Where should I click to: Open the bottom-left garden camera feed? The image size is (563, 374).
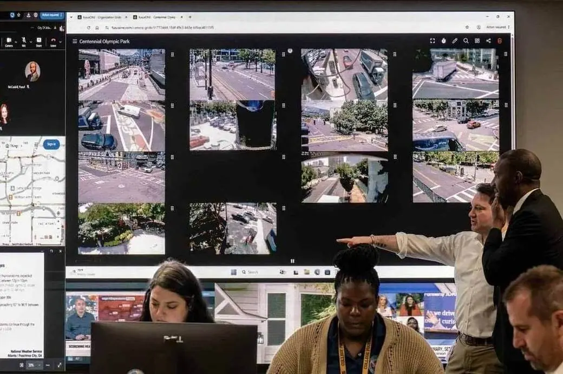click(x=122, y=229)
